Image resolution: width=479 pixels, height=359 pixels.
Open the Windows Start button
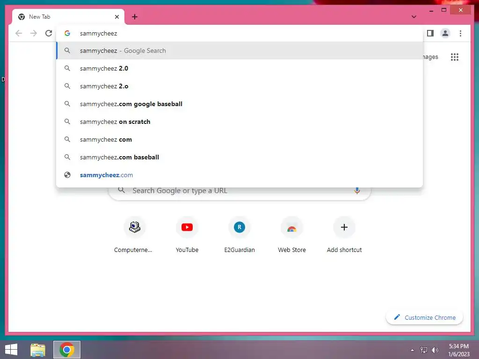pos(11,350)
